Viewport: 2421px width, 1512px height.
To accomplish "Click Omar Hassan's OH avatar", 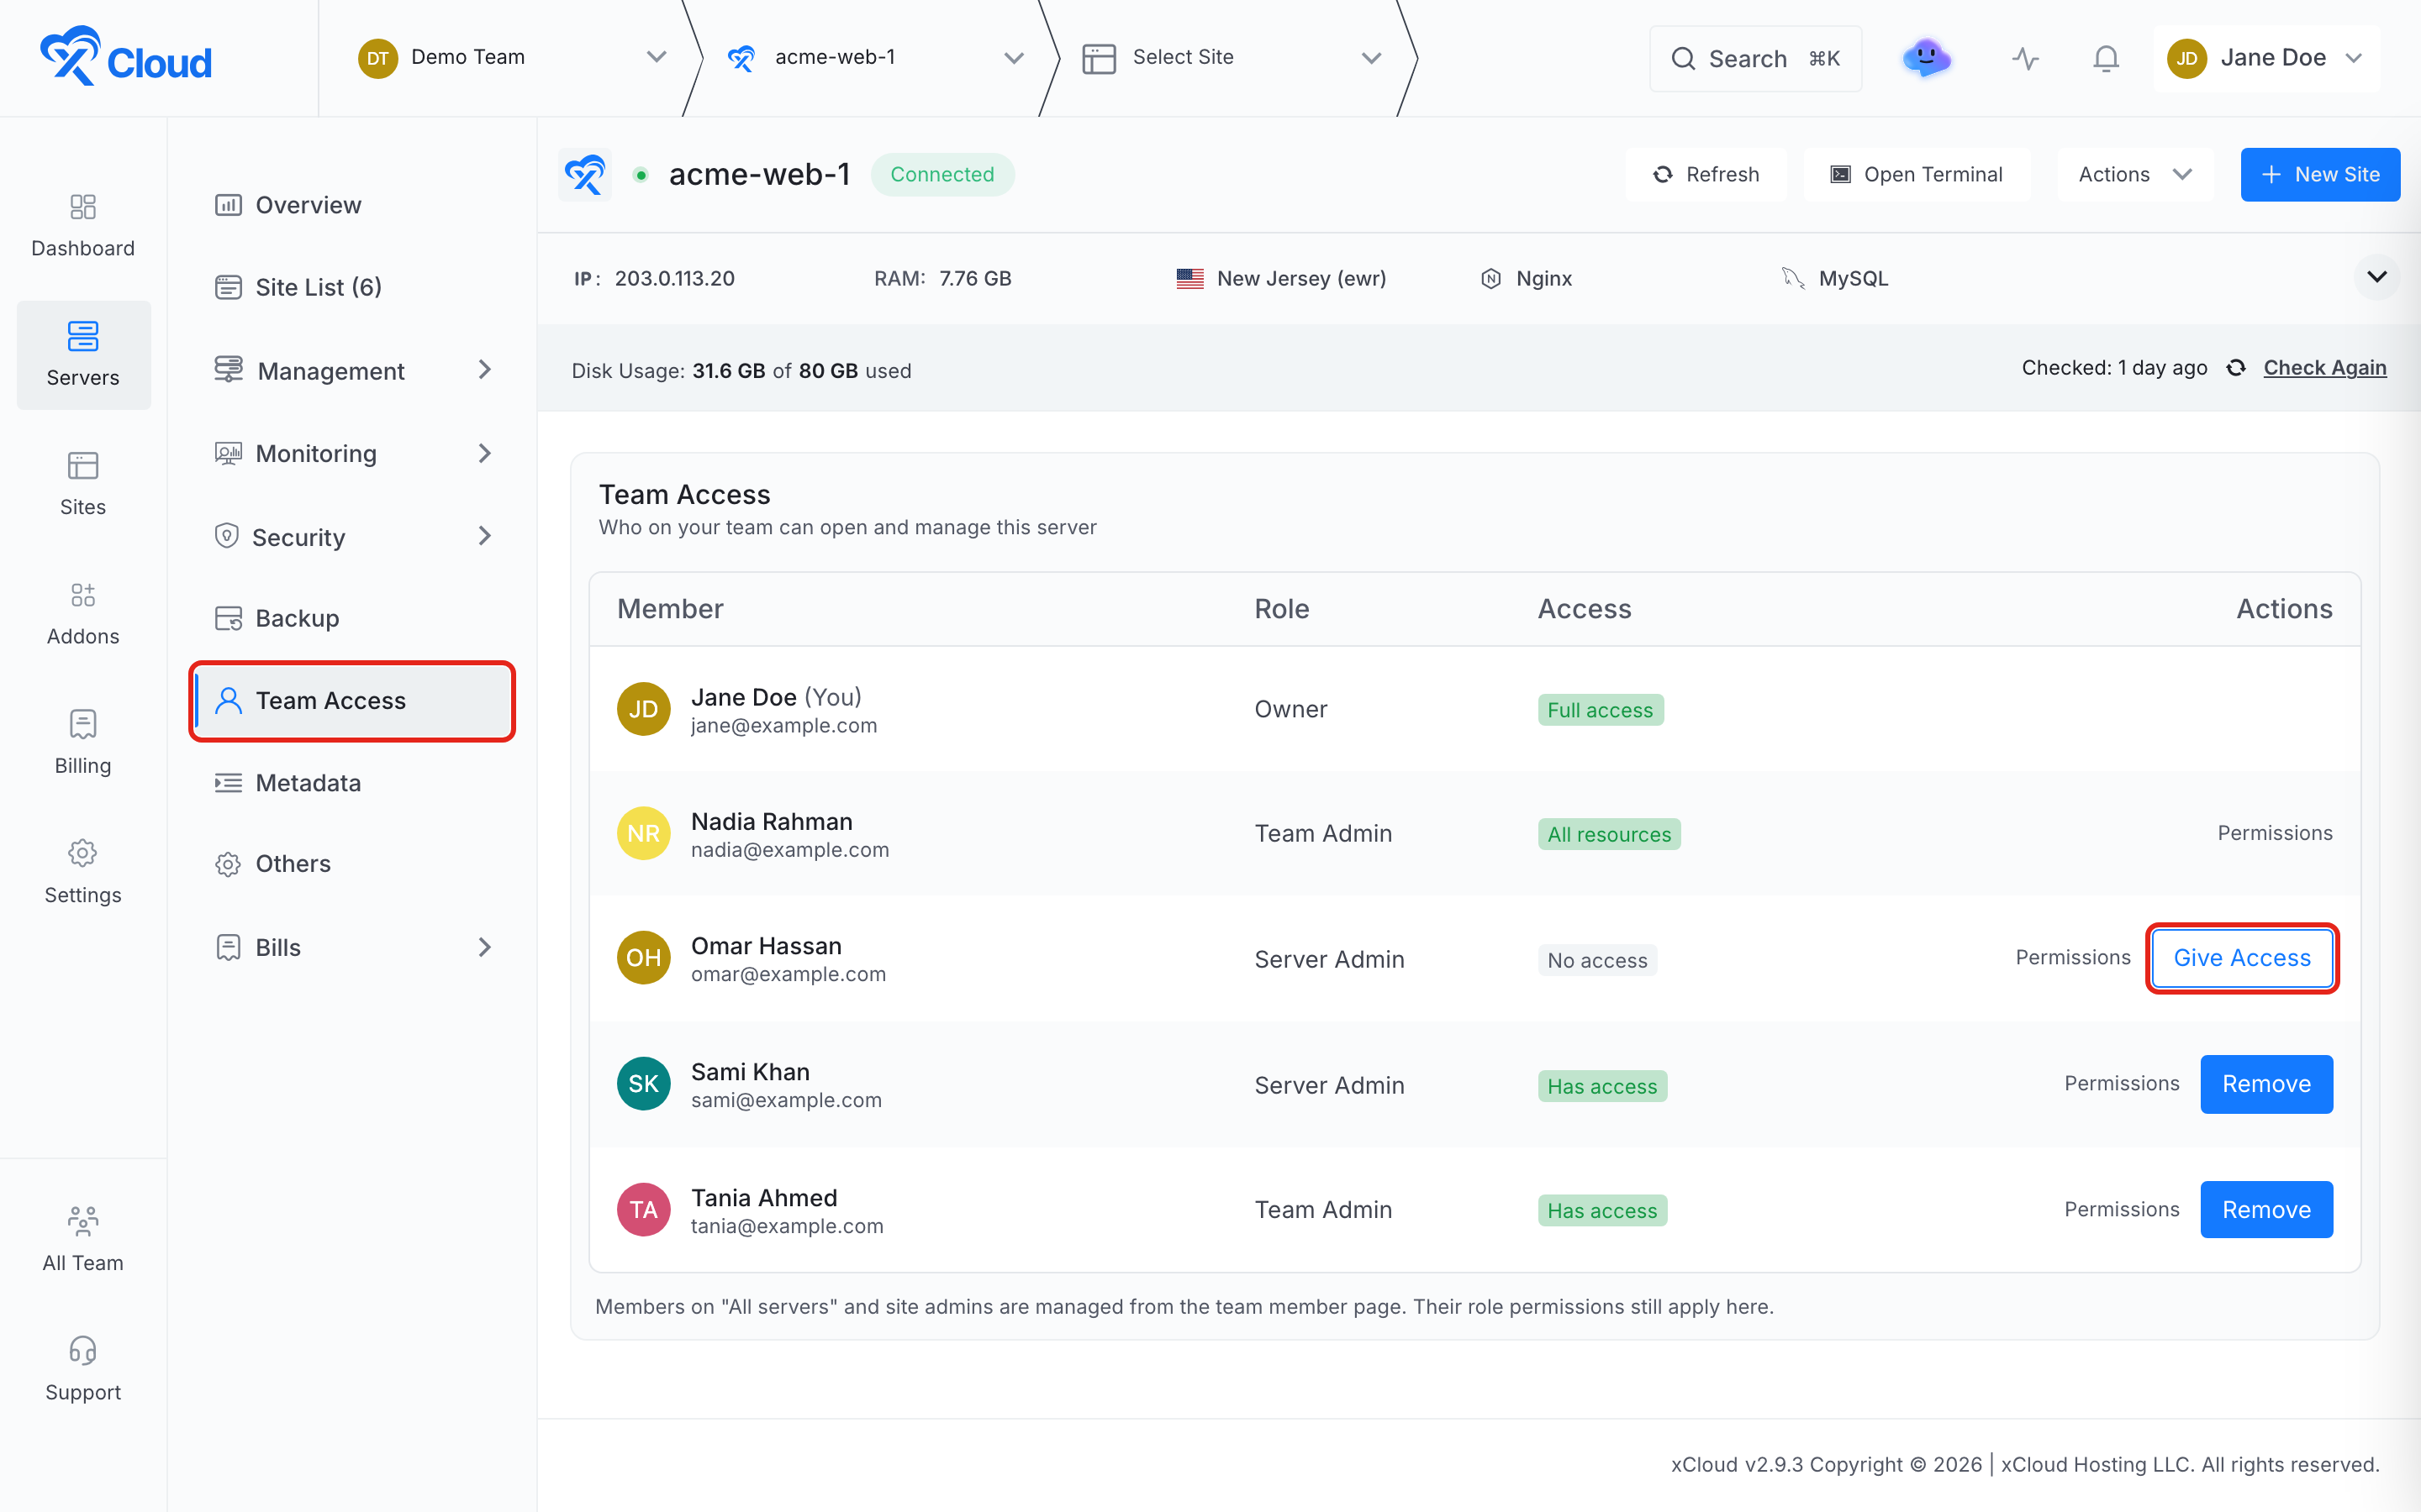I will (643, 958).
